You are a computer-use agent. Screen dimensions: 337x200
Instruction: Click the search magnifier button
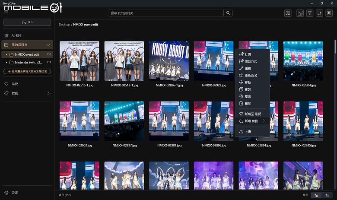point(228,13)
